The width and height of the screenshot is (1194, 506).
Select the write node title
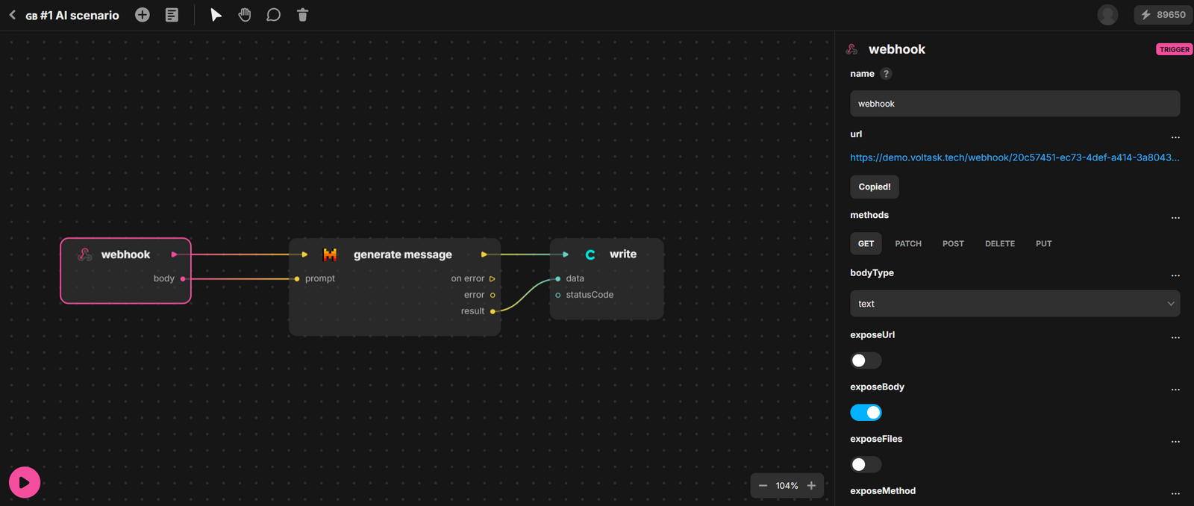tap(623, 254)
